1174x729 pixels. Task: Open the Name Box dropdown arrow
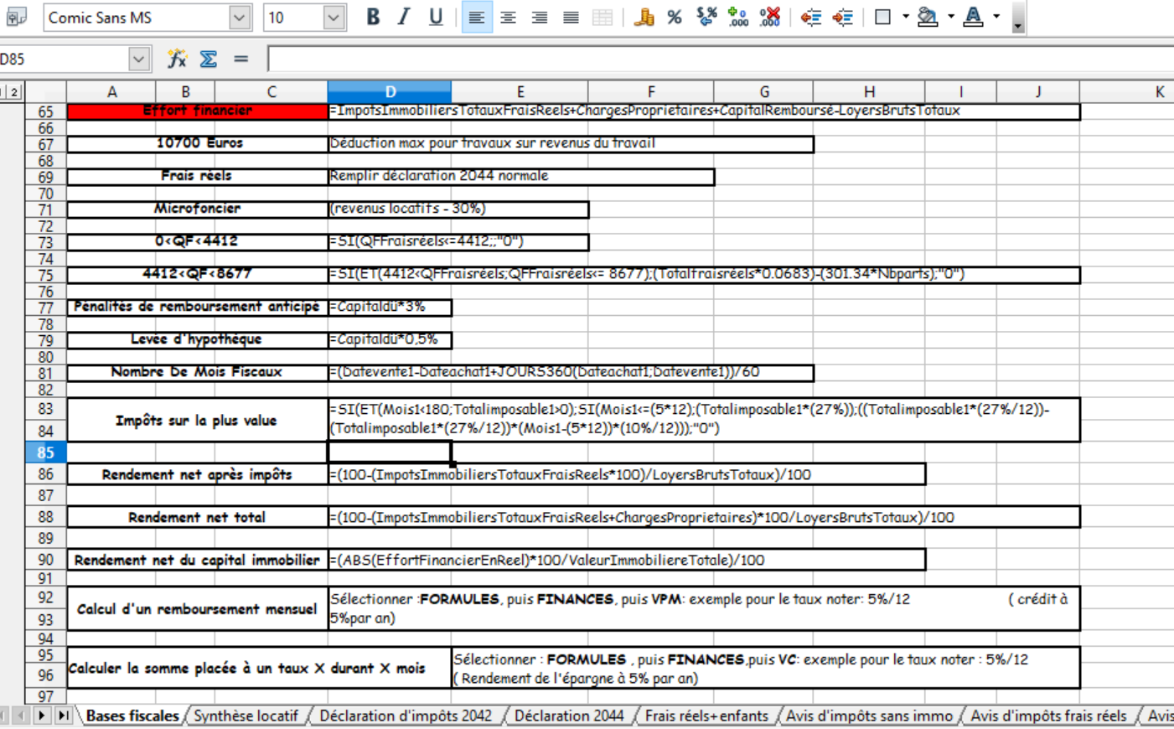coord(139,59)
